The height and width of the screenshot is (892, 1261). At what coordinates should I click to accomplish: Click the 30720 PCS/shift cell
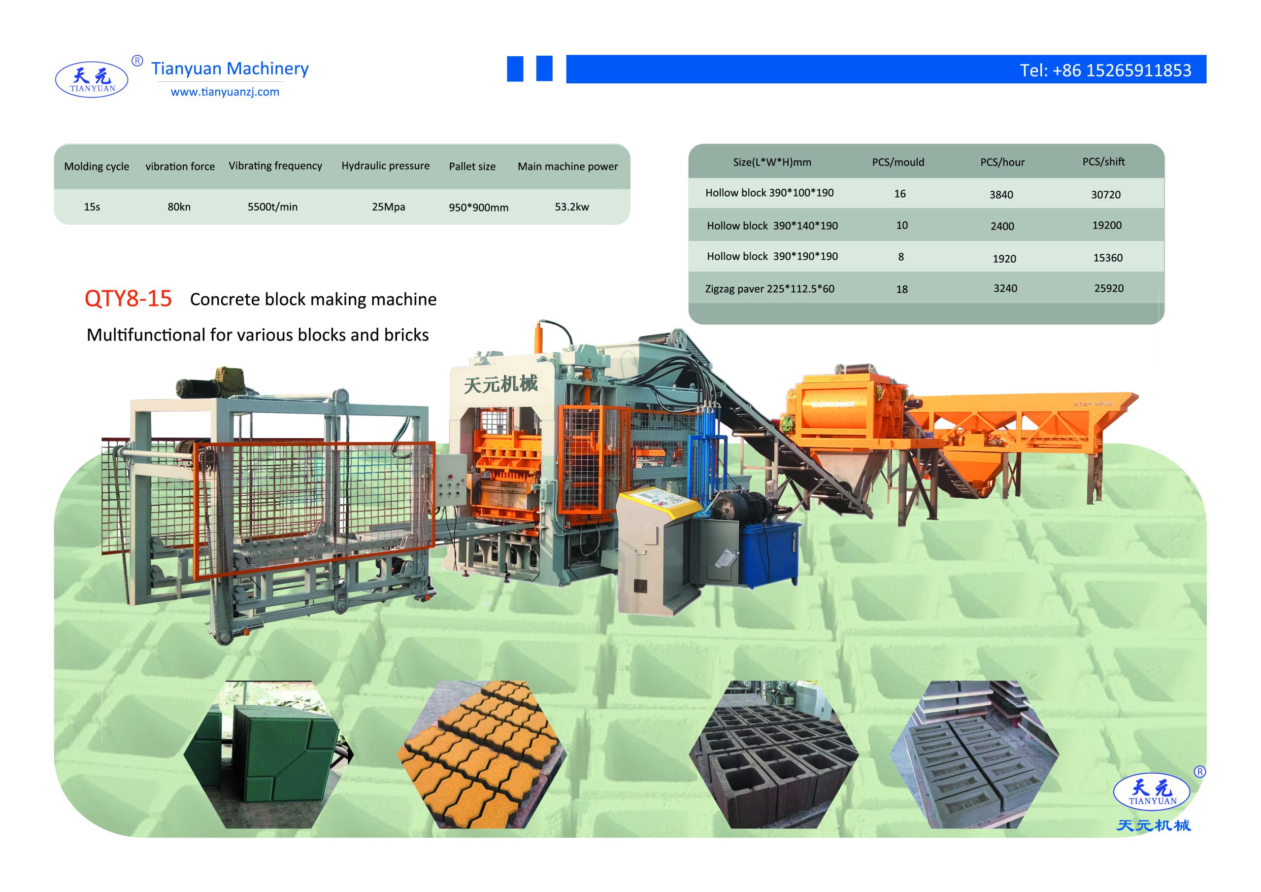[1105, 195]
